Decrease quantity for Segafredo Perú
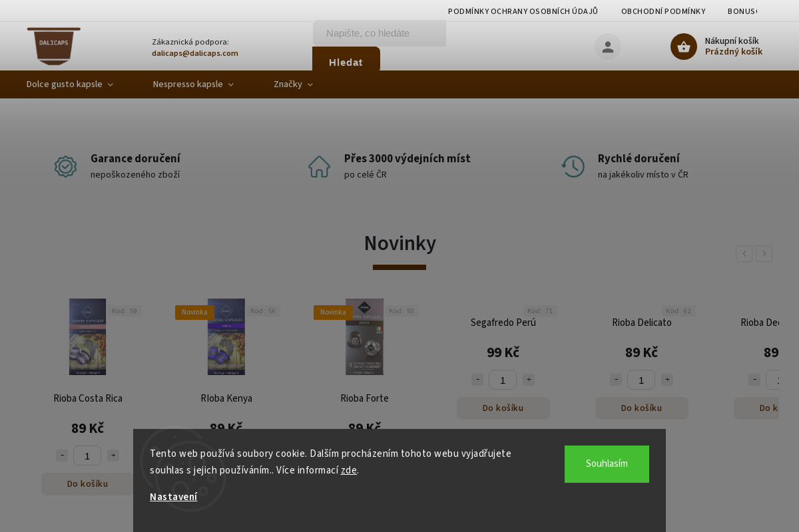799x532 pixels. pyautogui.click(x=477, y=380)
